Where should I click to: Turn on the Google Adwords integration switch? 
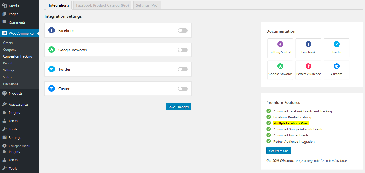(x=183, y=50)
